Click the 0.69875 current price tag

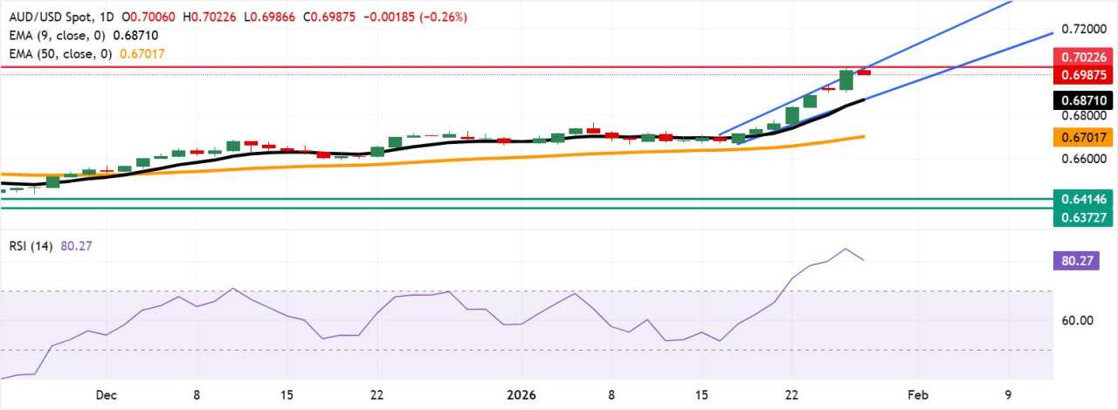1084,75
